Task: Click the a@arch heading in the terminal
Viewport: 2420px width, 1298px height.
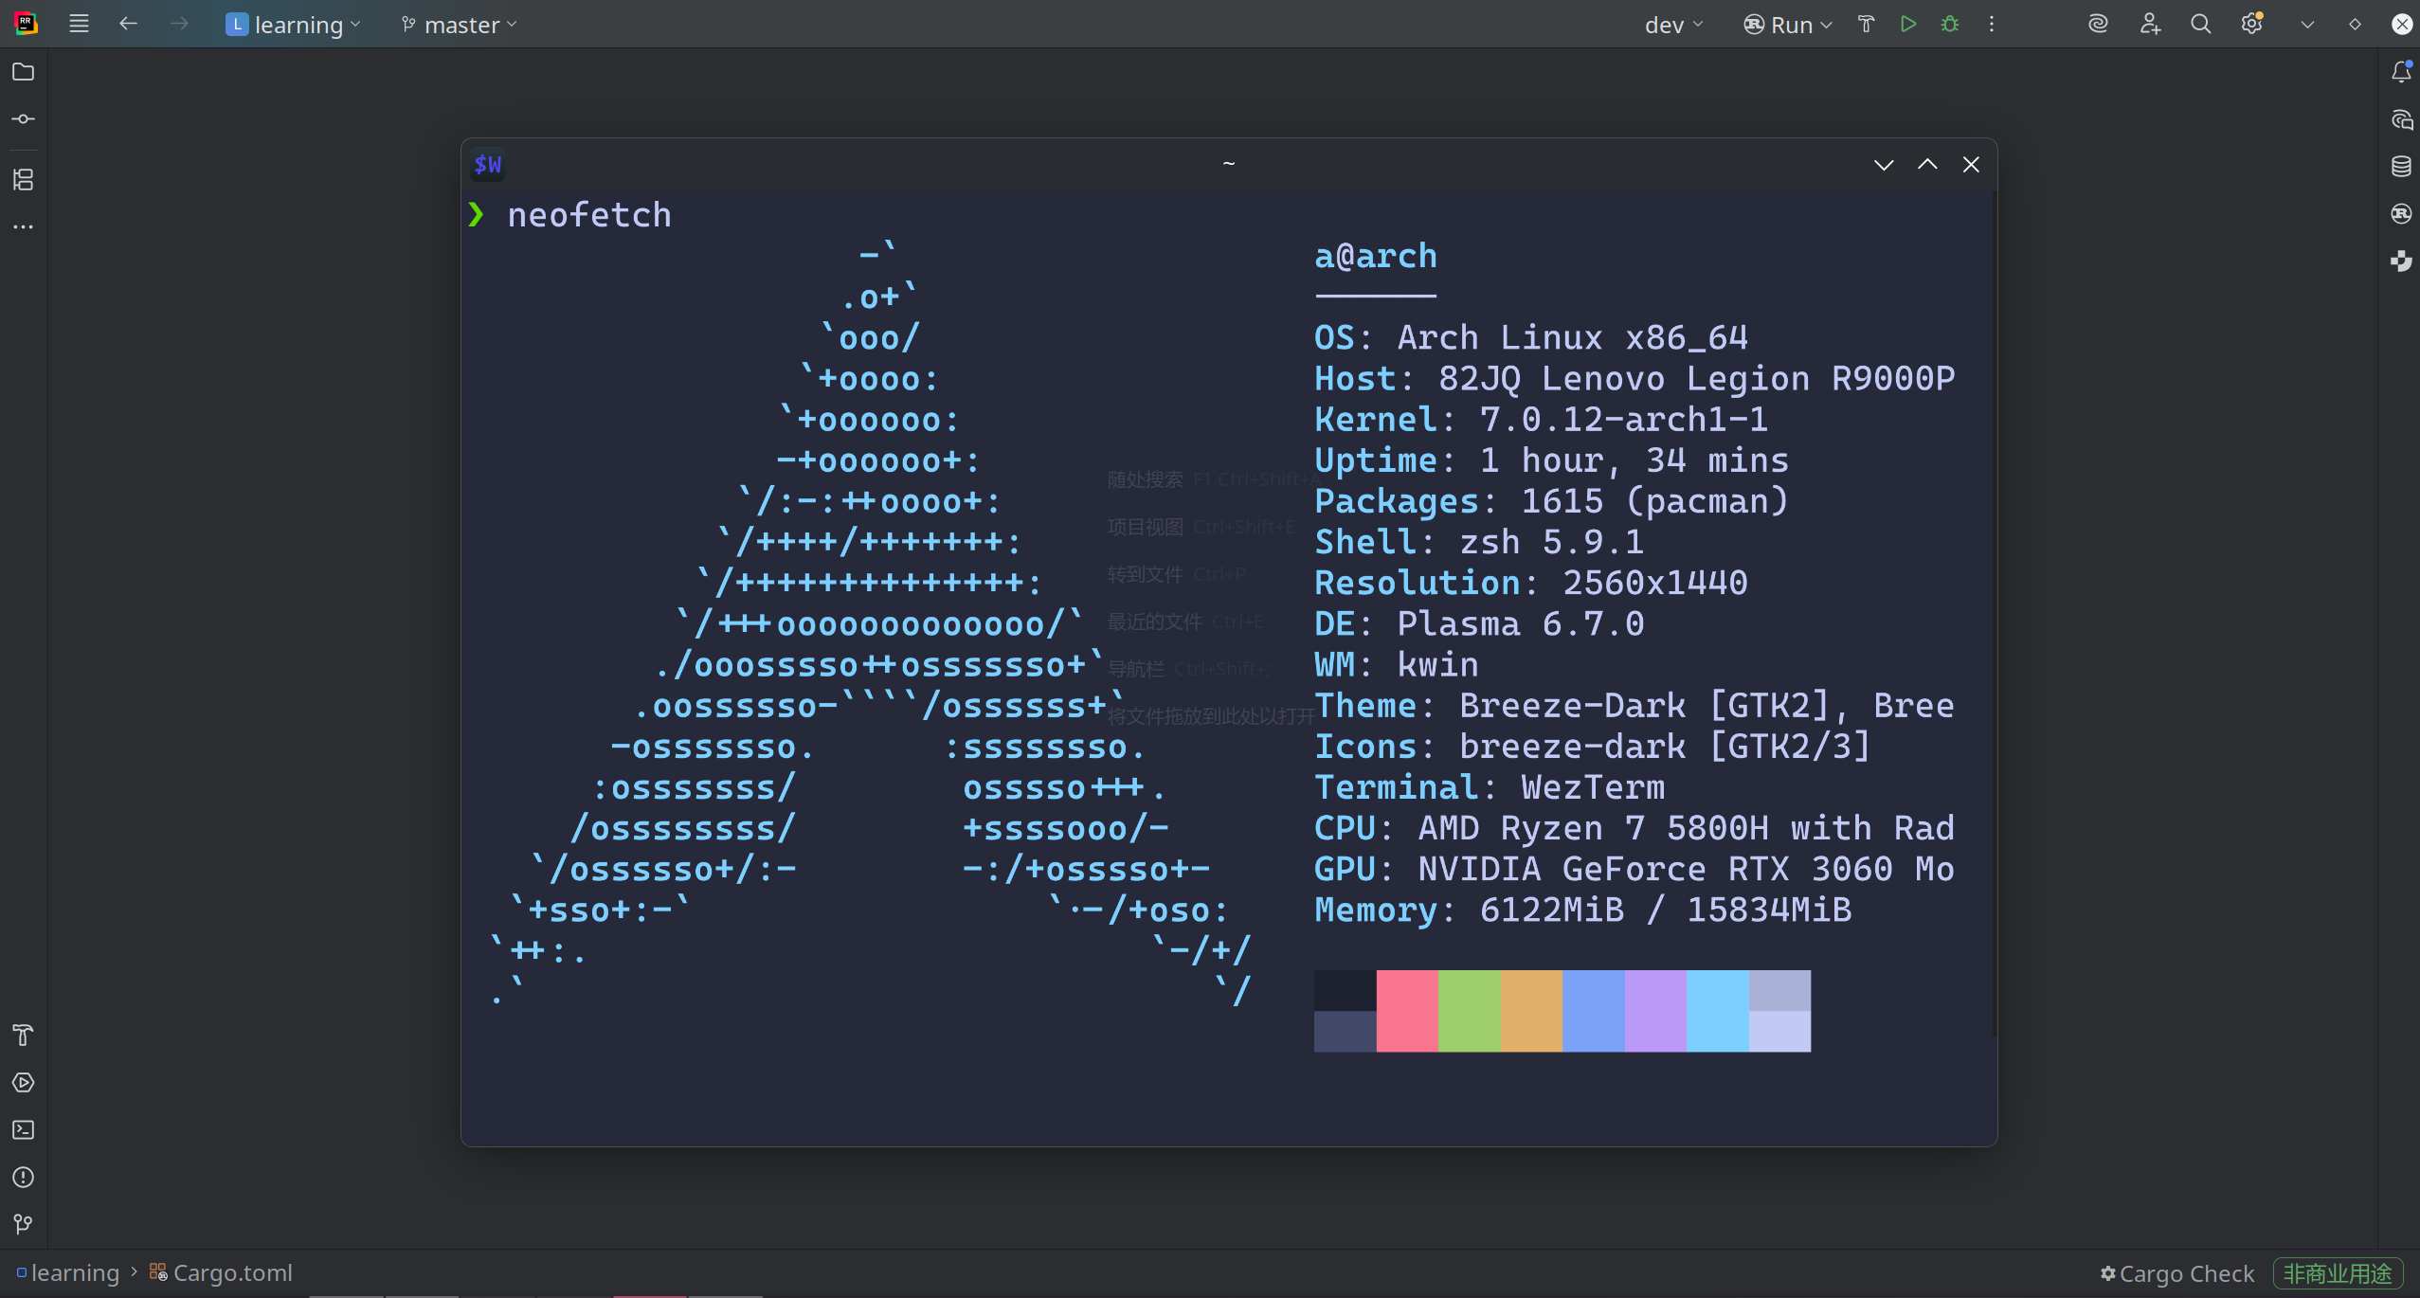Action: tap(1376, 257)
